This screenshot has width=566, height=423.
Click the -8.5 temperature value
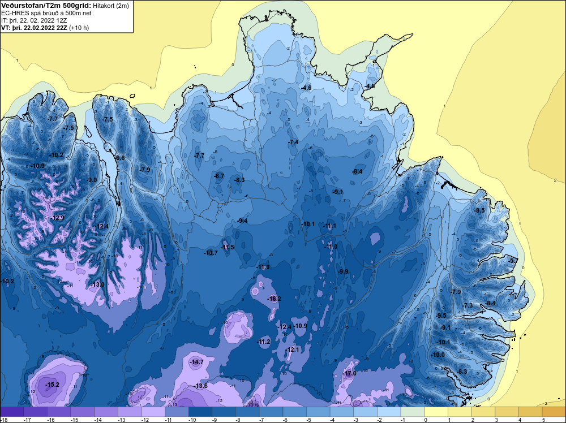point(480,210)
